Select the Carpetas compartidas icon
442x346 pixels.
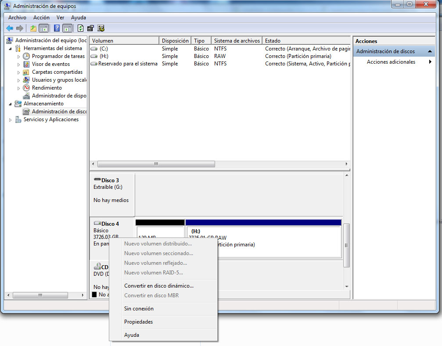[x=26, y=72]
